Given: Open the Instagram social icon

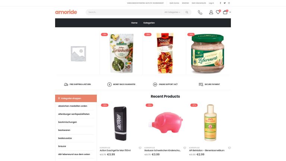Looking at the screenshot, I should (229, 3).
